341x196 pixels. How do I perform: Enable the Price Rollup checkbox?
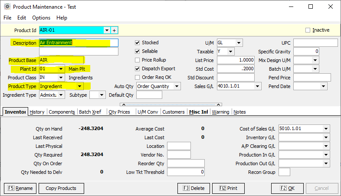pyautogui.click(x=138, y=60)
